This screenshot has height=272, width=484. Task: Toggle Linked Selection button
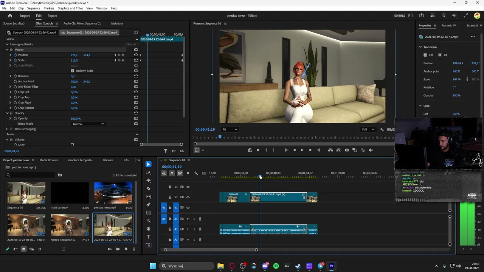pyautogui.click(x=180, y=173)
